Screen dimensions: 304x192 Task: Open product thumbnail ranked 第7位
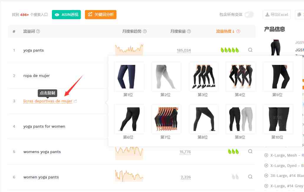point(166,119)
